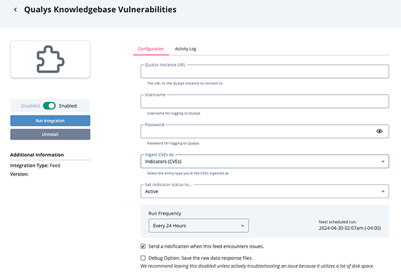
Task: Open the Ingest CVEs As dropdown
Action: [265, 162]
